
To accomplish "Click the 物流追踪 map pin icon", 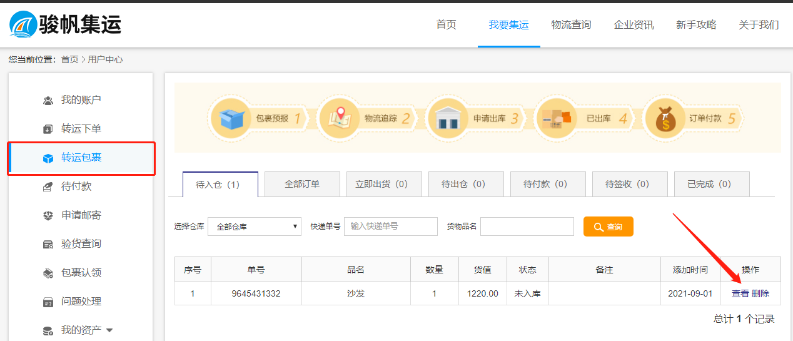I will [338, 118].
